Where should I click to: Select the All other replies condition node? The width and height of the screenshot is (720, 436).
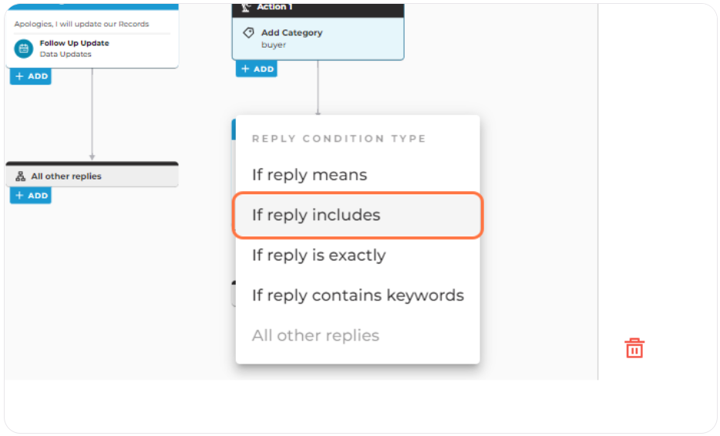(92, 174)
